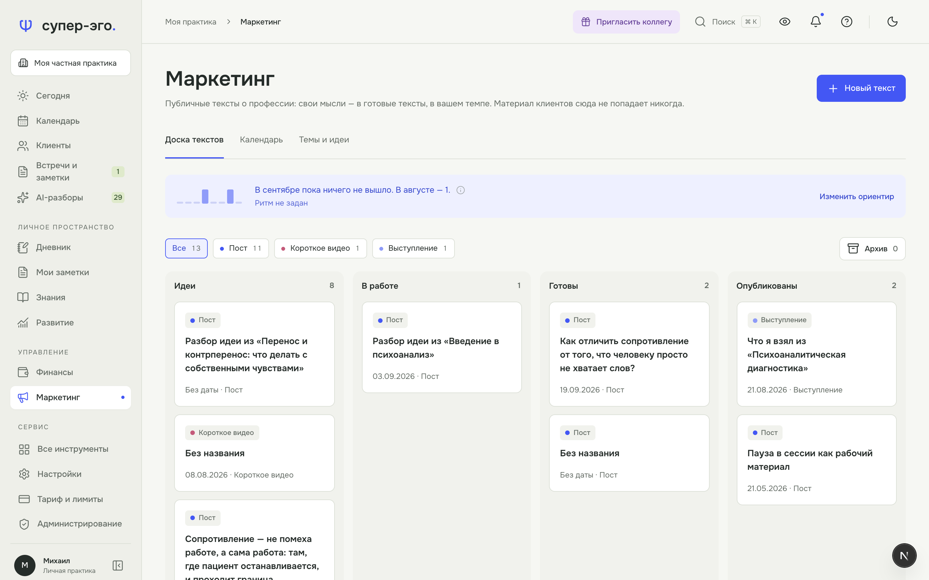
Task: Click Моя практика breadcrumb
Action: pos(191,22)
